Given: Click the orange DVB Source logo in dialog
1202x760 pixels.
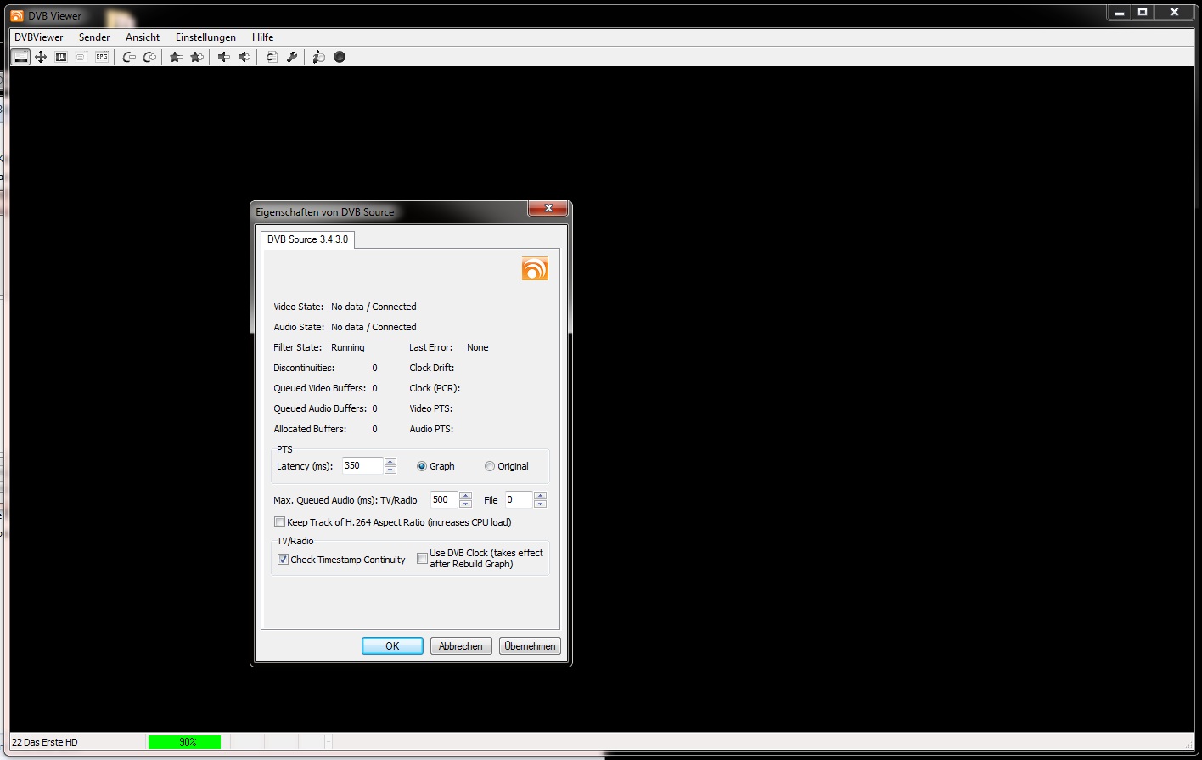Looking at the screenshot, I should [x=535, y=268].
